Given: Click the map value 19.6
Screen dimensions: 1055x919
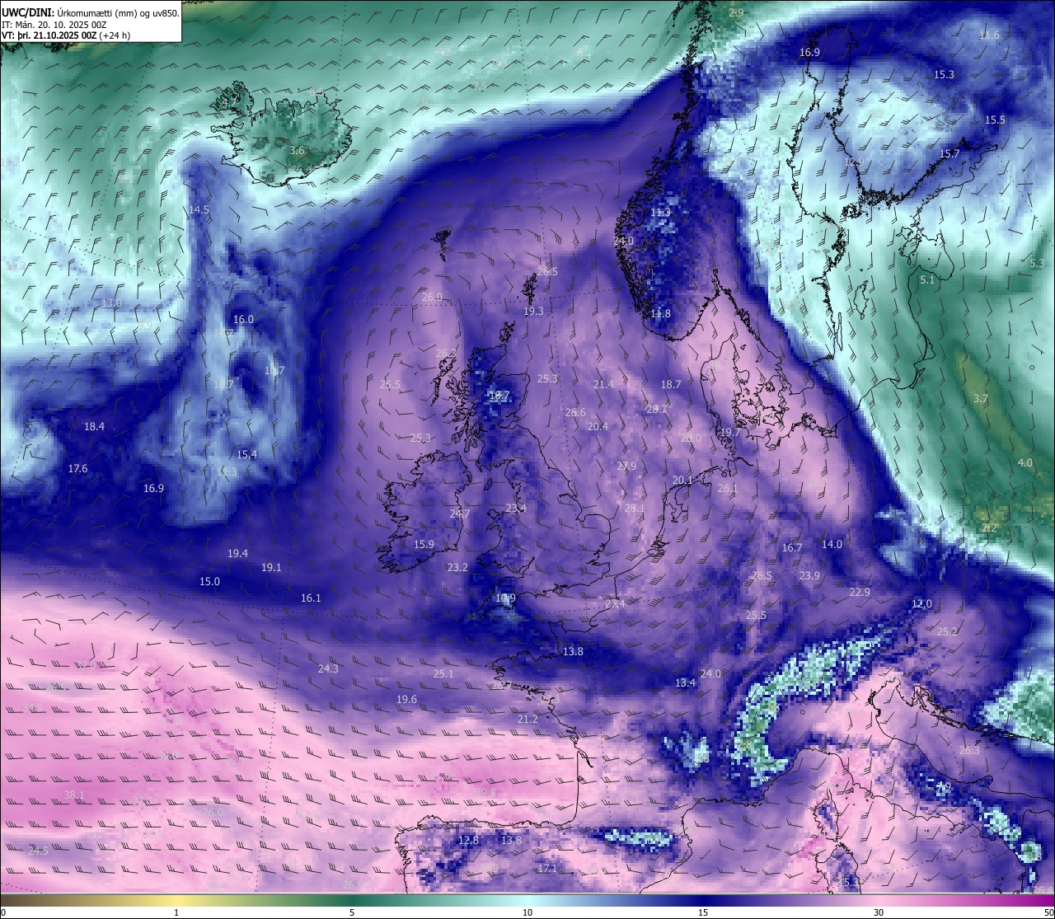Looking at the screenshot, I should click(x=406, y=700).
